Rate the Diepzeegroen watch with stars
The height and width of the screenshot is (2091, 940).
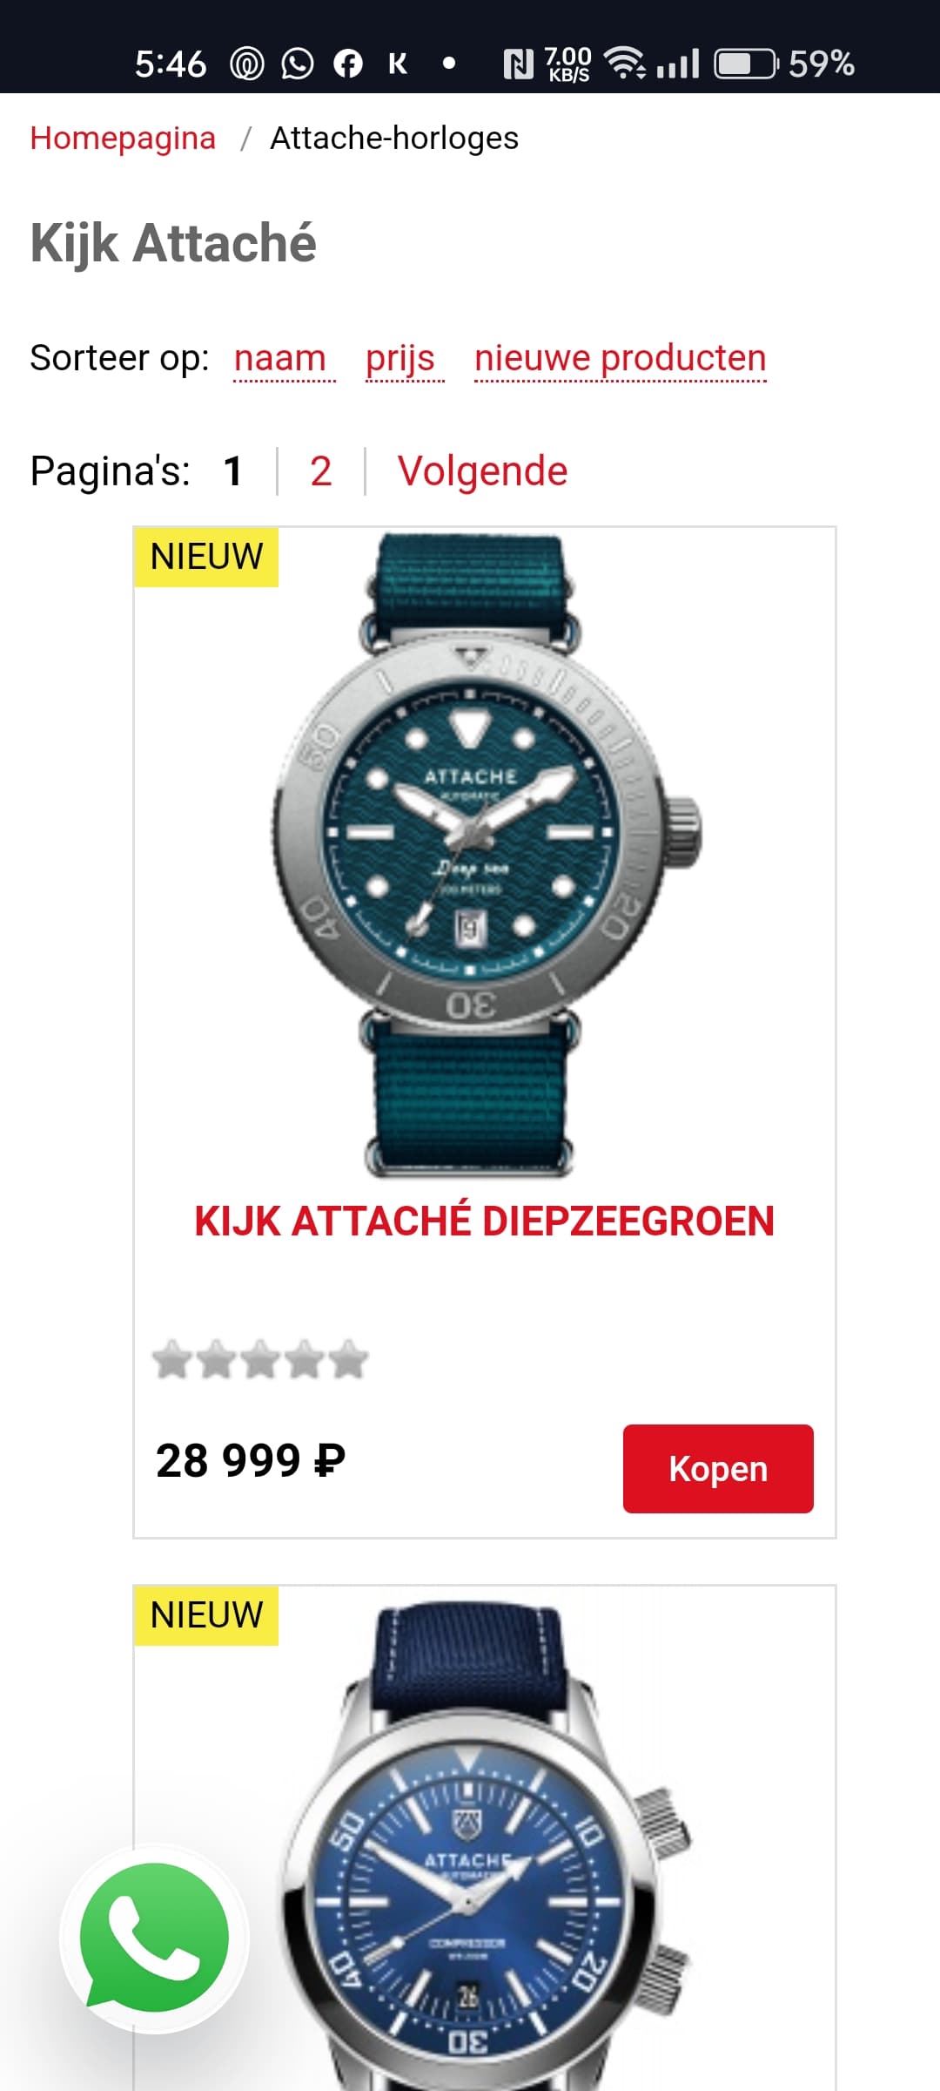click(x=260, y=1360)
